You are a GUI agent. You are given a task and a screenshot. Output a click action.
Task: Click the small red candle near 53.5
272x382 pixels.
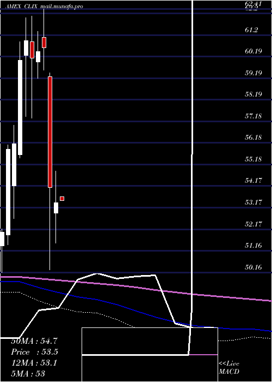click(62, 199)
